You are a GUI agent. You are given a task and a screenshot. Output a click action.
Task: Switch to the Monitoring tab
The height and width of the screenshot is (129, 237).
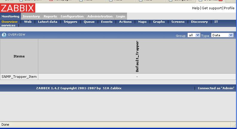[10, 16]
